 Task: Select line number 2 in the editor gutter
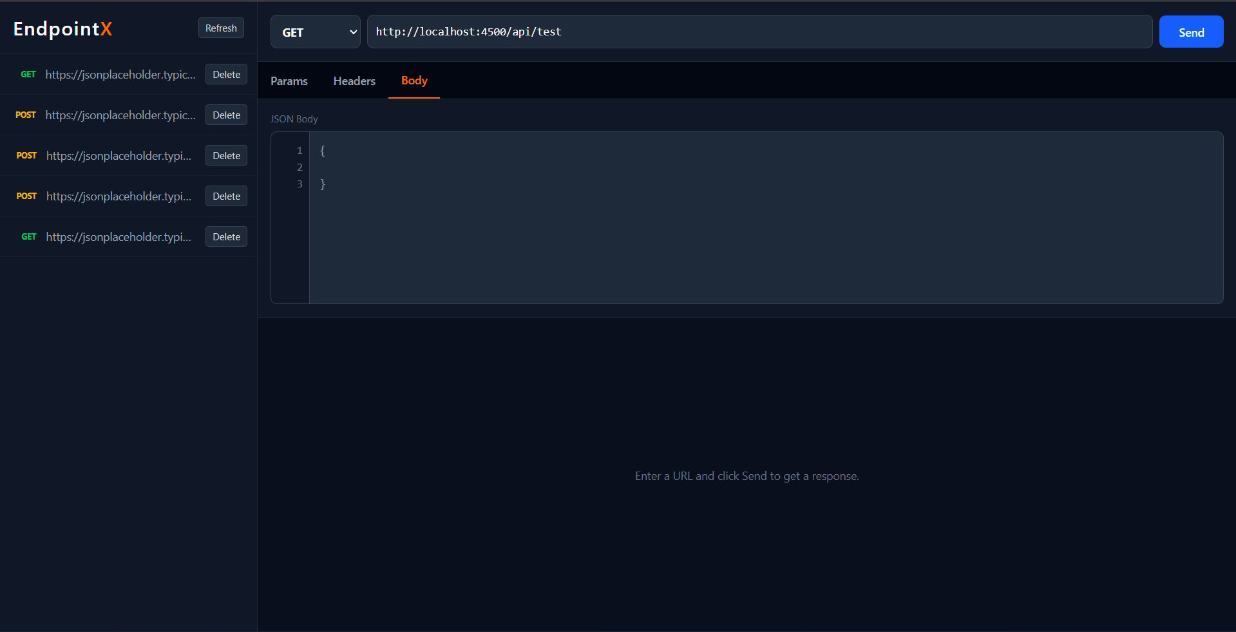click(299, 167)
